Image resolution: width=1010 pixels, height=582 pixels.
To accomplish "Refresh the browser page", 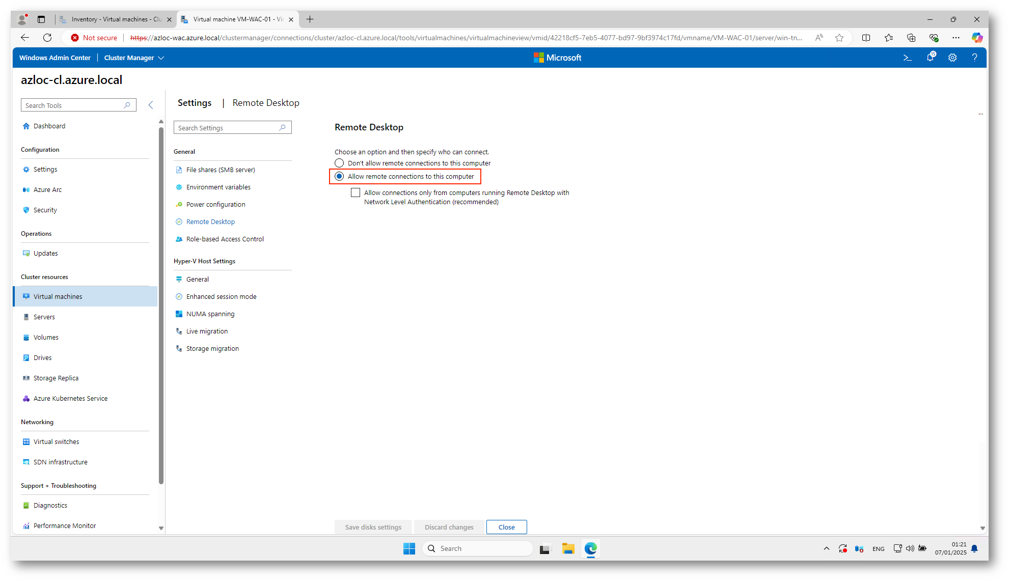I will 47,38.
